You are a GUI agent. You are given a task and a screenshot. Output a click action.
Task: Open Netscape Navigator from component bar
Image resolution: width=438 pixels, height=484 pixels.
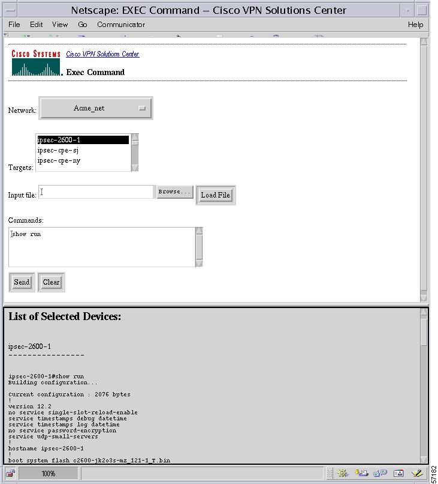point(343,473)
